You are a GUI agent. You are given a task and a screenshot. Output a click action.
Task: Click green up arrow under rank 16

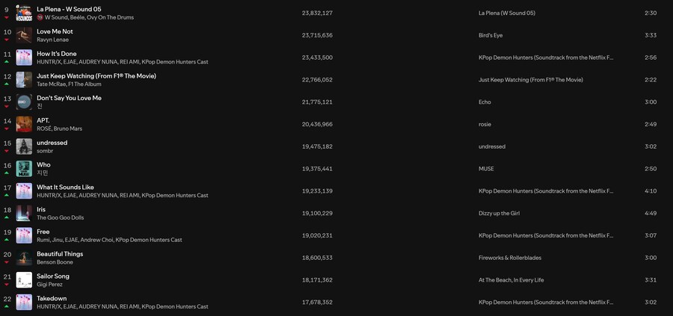7,173
